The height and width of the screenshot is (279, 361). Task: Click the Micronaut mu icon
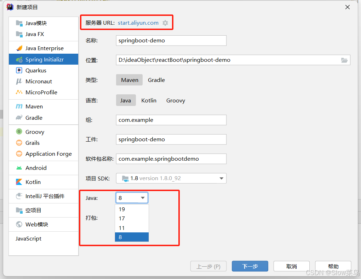19,81
